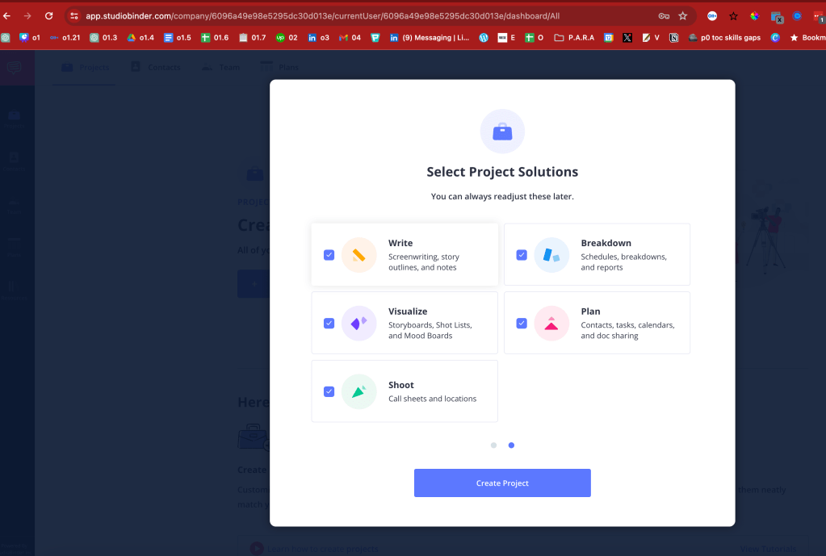The image size is (826, 556).
Task: Click "Storyboards, Shot Lists, and Mood Boards" text
Action: [430, 331]
